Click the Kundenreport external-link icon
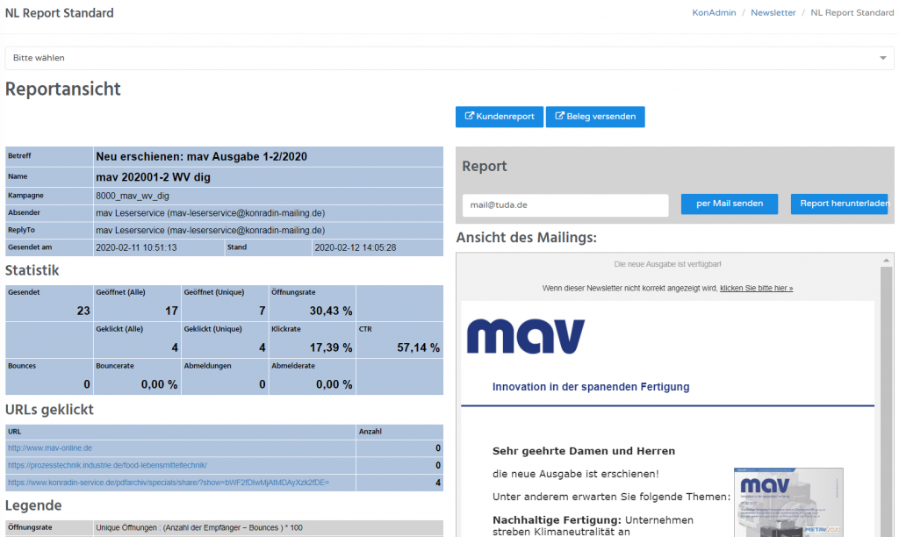The width and height of the screenshot is (899, 537). coord(470,117)
